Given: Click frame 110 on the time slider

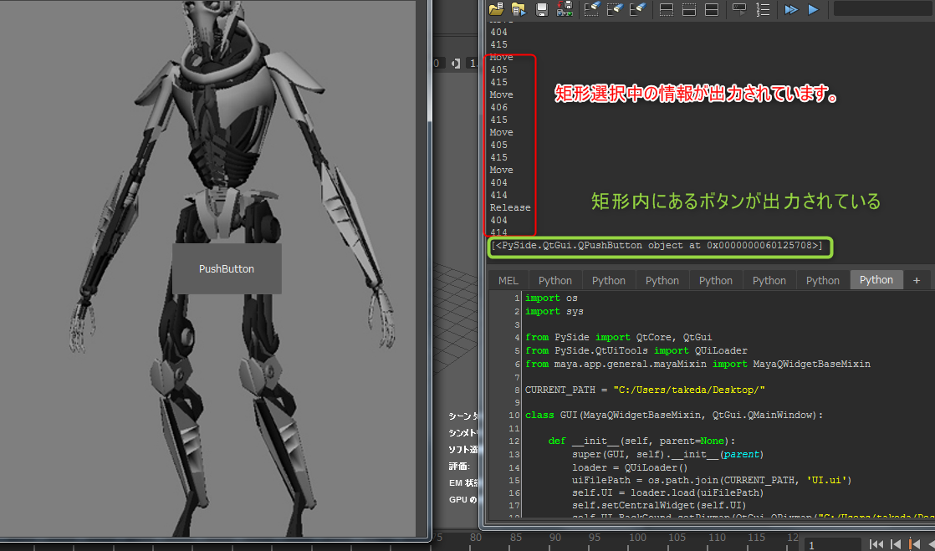Looking at the screenshot, I should click(x=717, y=538).
